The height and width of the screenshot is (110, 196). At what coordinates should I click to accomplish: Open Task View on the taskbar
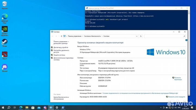15,108
